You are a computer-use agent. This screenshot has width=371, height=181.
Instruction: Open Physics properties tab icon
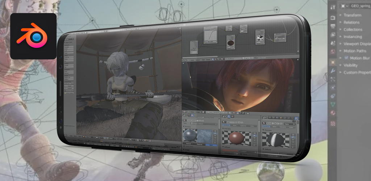333,88
